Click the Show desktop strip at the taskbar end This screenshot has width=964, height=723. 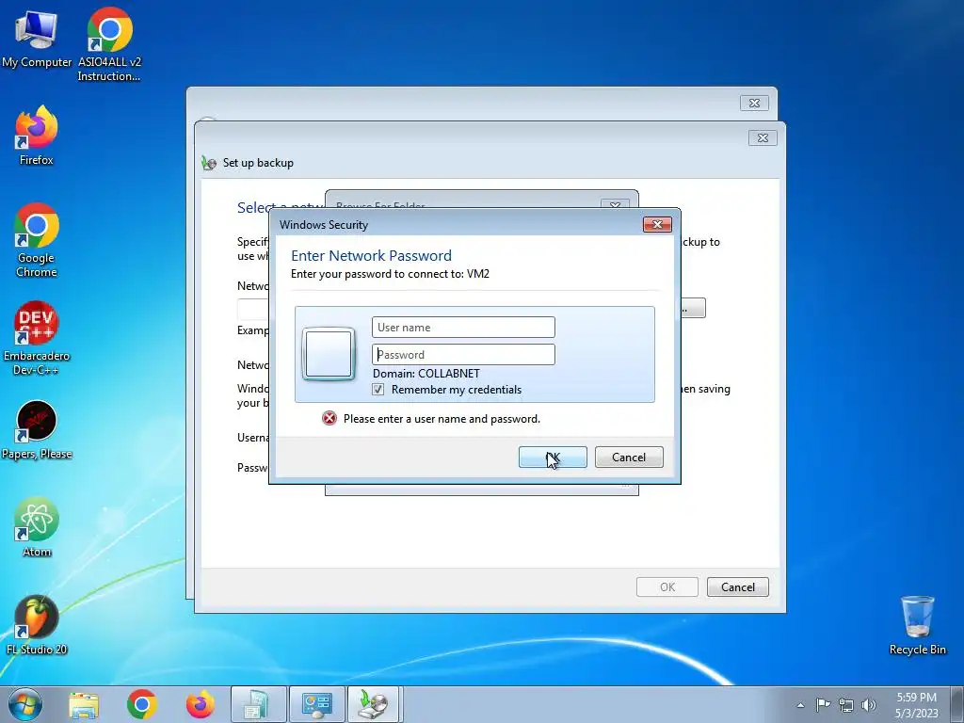tap(957, 704)
